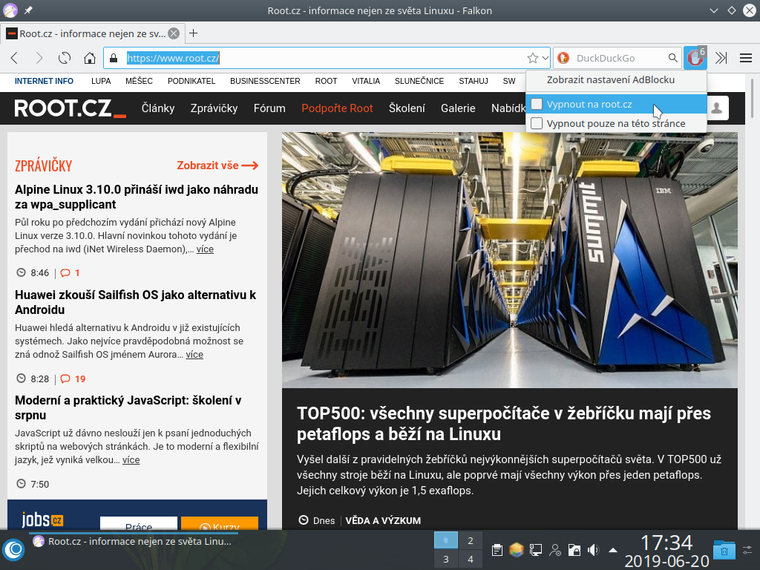The image size is (760, 570).
Task: Open the trash folder icon in the taskbar
Action: pos(723,550)
